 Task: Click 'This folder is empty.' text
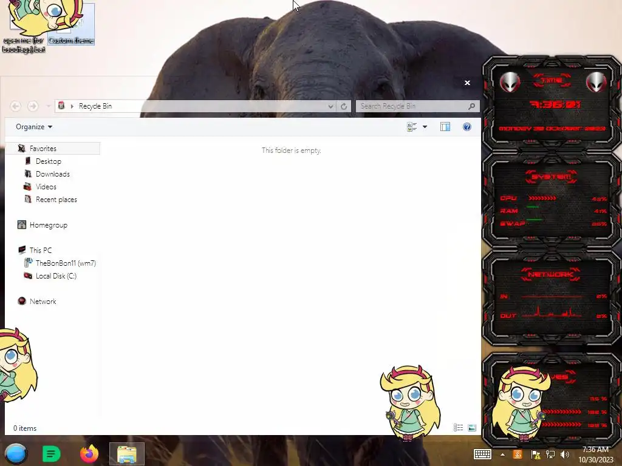click(x=292, y=150)
